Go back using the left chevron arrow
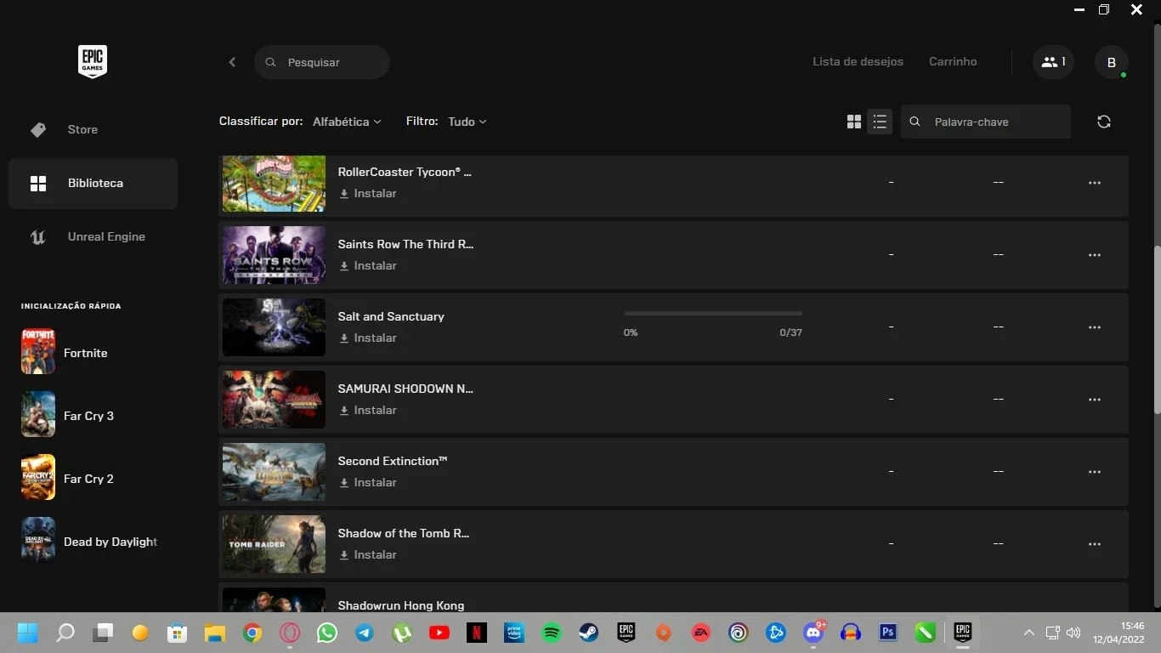 pyautogui.click(x=232, y=62)
